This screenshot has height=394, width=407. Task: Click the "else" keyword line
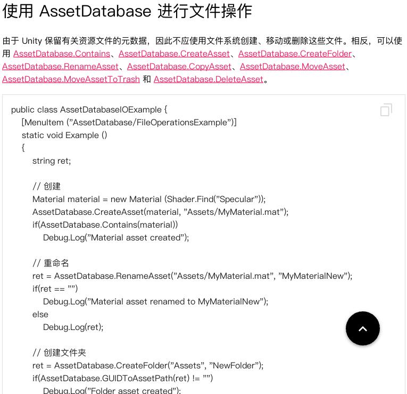tap(40, 315)
